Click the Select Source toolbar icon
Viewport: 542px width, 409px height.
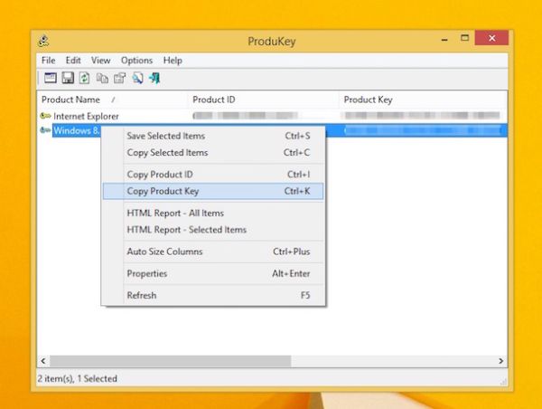[x=50, y=79]
